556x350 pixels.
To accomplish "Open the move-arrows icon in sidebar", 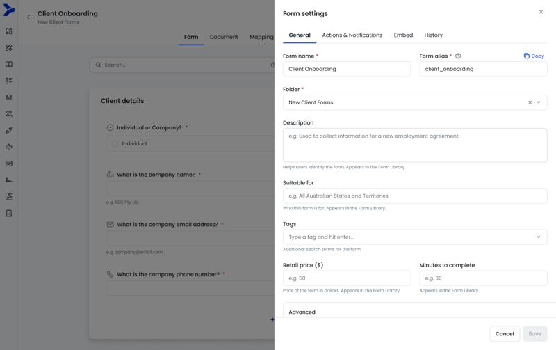I will pos(9,147).
